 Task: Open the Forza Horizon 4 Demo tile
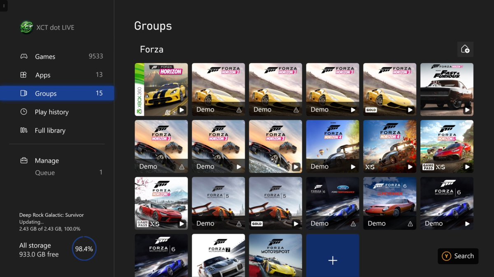pyautogui.click(x=333, y=147)
